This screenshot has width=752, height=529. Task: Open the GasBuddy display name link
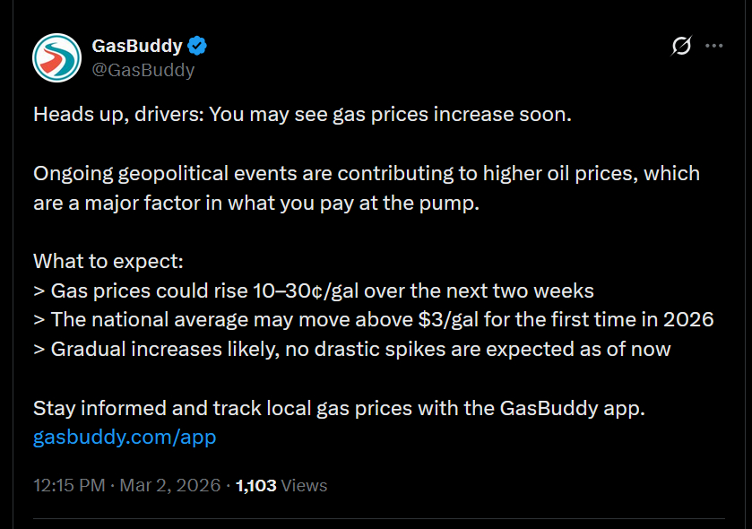[137, 46]
